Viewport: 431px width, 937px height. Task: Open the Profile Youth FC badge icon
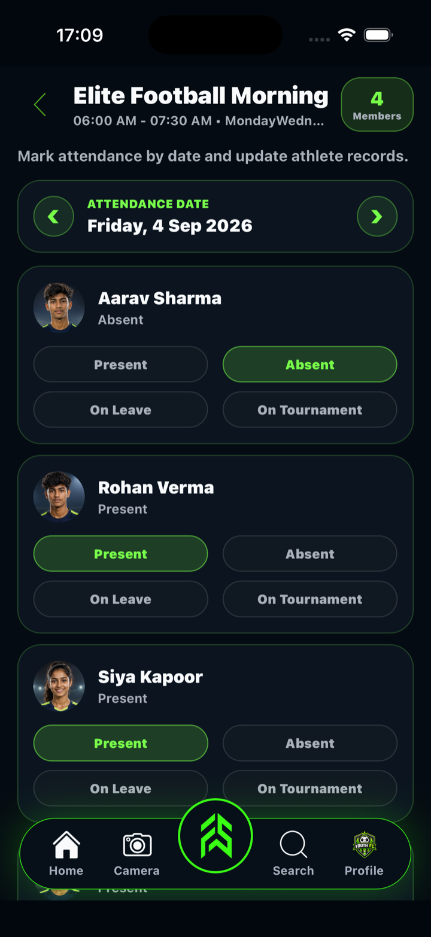pyautogui.click(x=364, y=845)
